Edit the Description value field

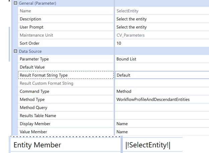[162, 19]
